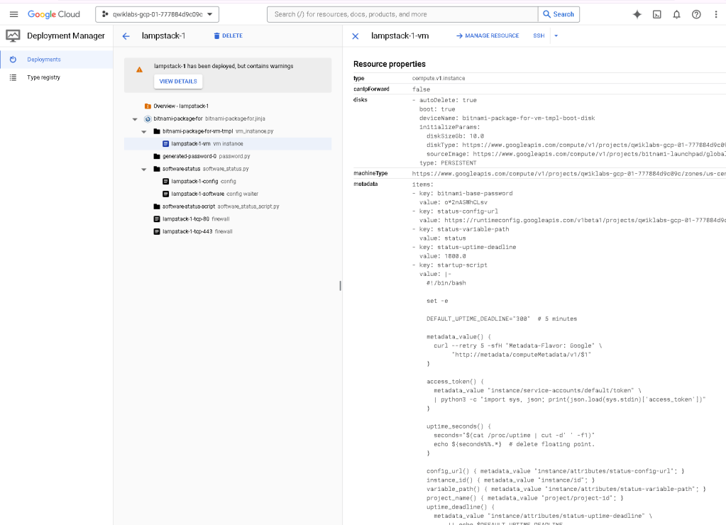726x525 pixels.
Task: Click VIEW DETAILS for the warnings
Action: pyautogui.click(x=178, y=82)
